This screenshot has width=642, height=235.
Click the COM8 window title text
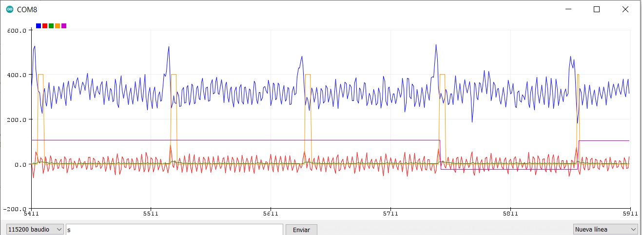[x=27, y=9]
